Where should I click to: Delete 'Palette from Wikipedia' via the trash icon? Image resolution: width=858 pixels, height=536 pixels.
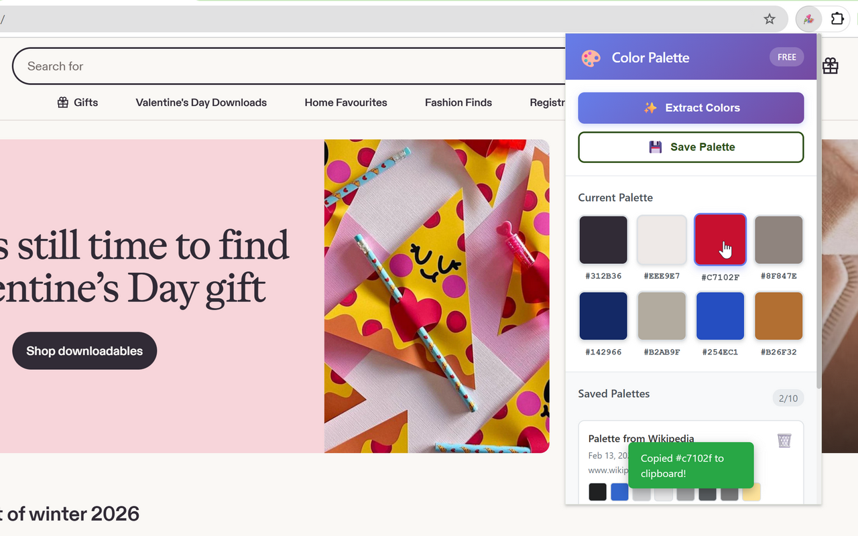784,440
